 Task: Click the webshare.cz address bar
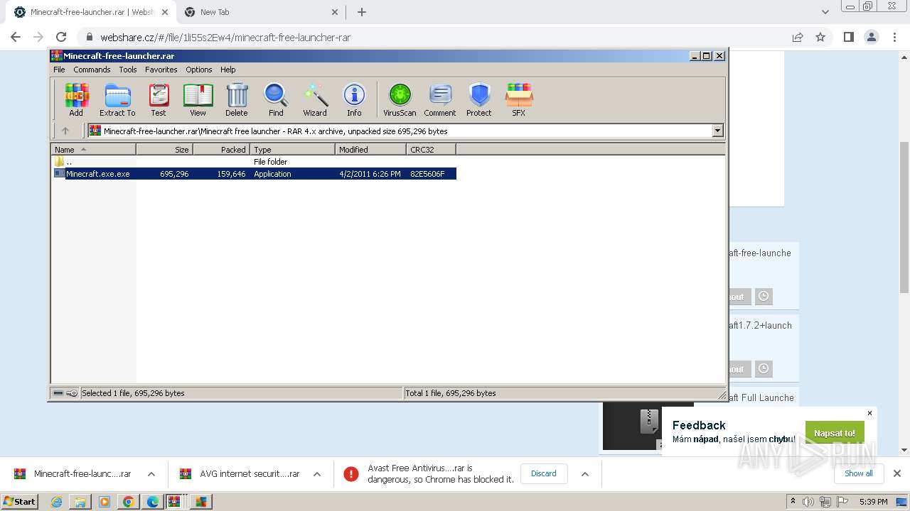point(434,37)
